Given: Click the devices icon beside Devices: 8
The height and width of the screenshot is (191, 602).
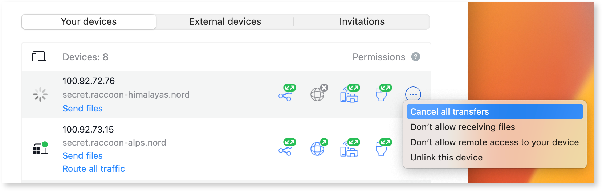Looking at the screenshot, I should coord(39,57).
